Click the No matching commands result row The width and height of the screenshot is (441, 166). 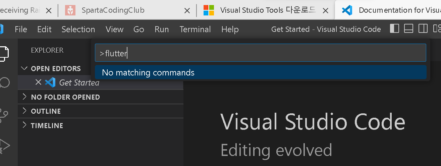point(260,72)
